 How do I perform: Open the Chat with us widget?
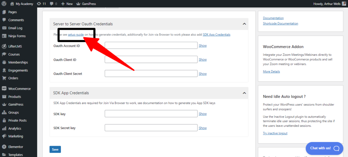[325, 149]
